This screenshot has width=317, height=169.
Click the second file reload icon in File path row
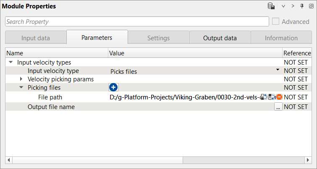tap(272, 97)
